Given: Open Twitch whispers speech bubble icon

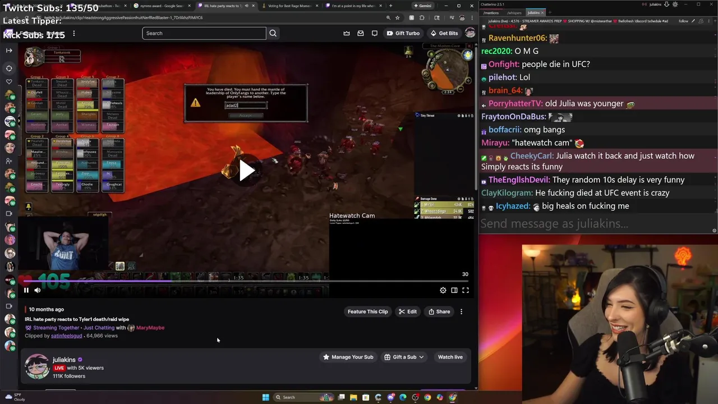Looking at the screenshot, I should point(375,33).
